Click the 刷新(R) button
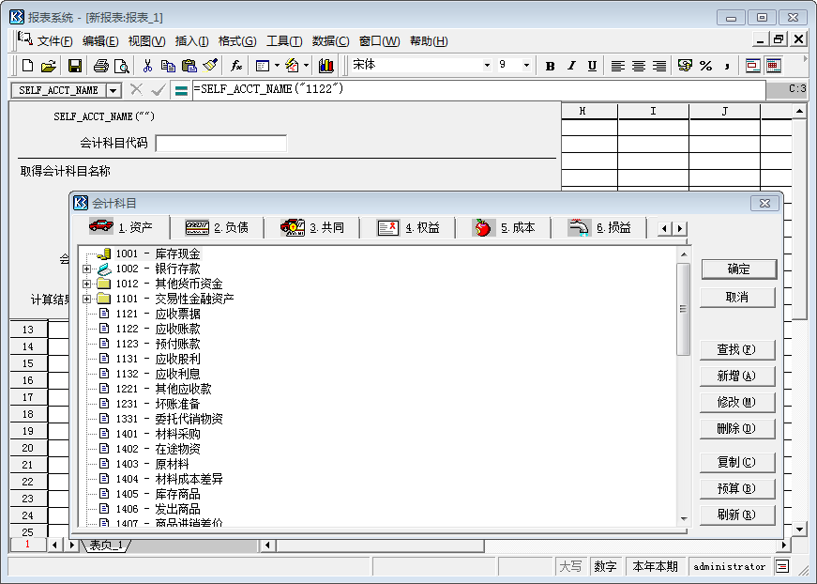Screen dimensions: 817x584 click(x=737, y=515)
